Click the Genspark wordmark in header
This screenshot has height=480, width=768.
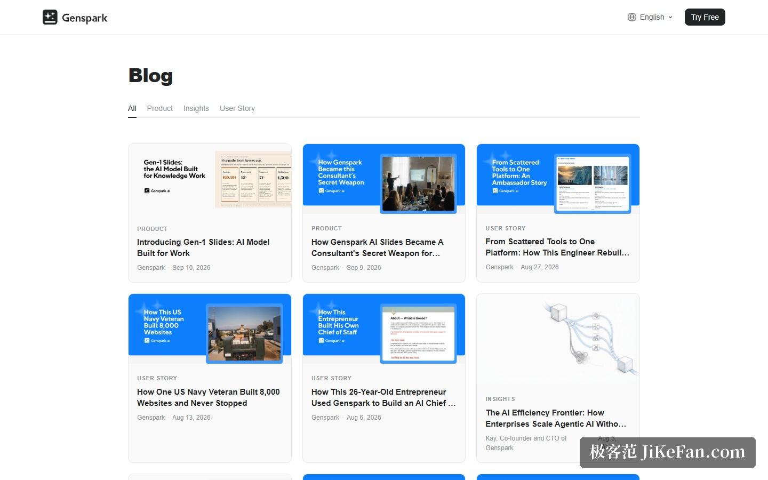[84, 18]
